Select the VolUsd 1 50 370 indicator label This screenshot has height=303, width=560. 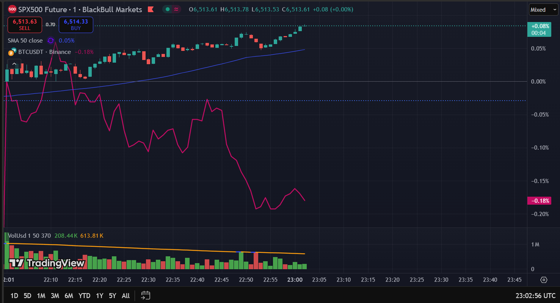click(29, 236)
